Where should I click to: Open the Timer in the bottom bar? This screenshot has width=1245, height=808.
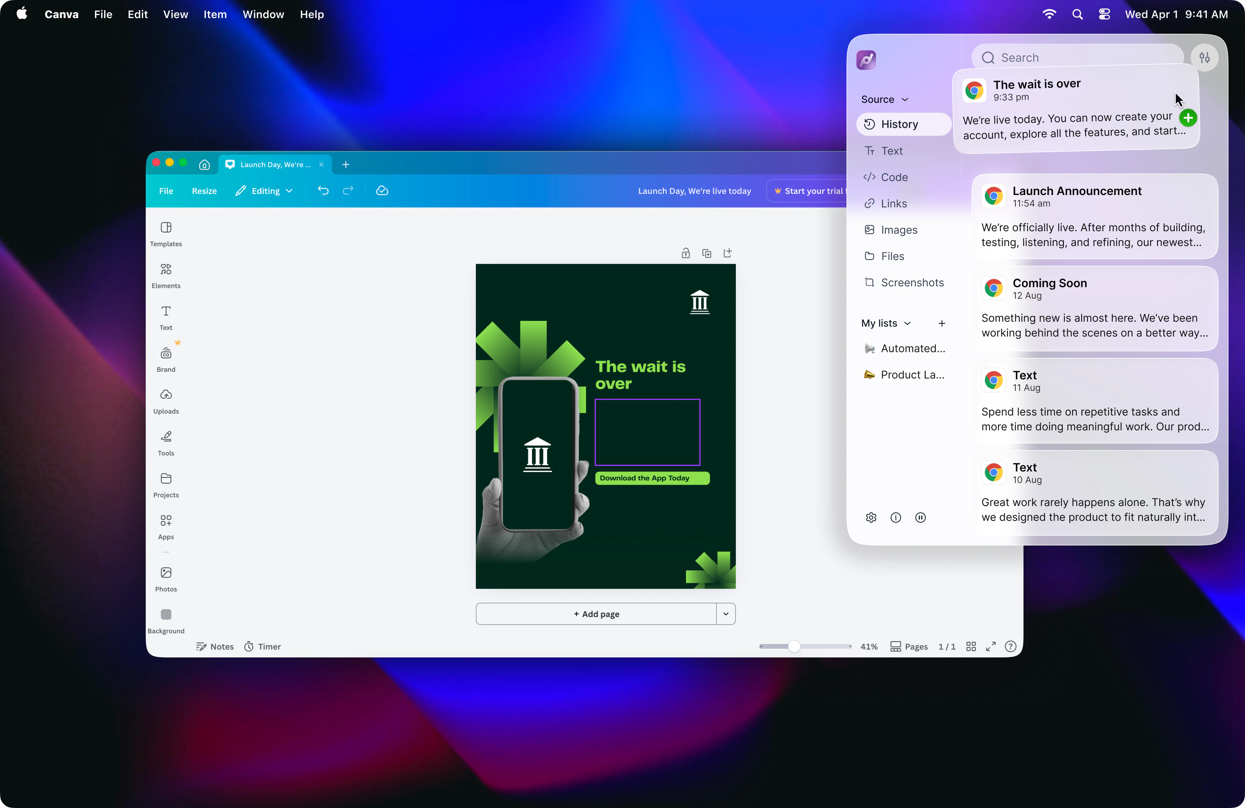[x=263, y=646]
